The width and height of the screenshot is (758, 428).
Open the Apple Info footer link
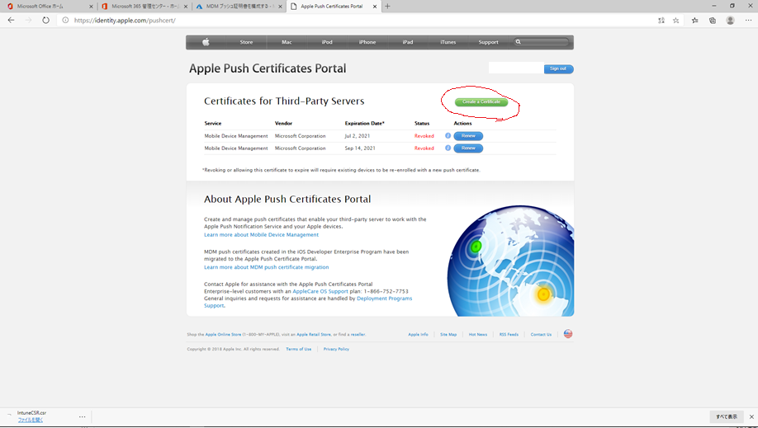click(x=418, y=334)
